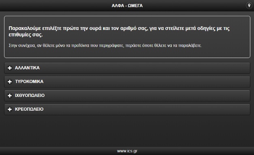The image size is (254, 155).
Task: Click the plus icon beside ΑΛΛΑΝΤΙΚΑ
Action: coord(10,68)
